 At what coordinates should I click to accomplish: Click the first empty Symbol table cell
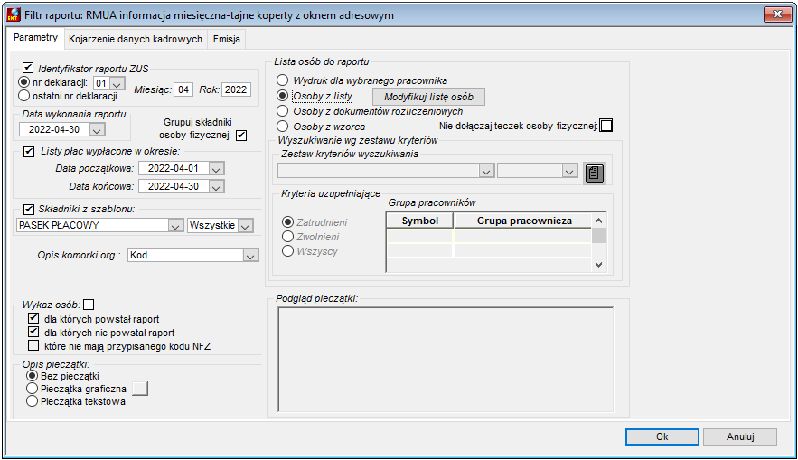419,236
